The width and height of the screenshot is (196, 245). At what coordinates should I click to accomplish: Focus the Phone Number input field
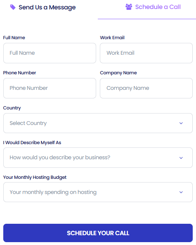(x=50, y=88)
